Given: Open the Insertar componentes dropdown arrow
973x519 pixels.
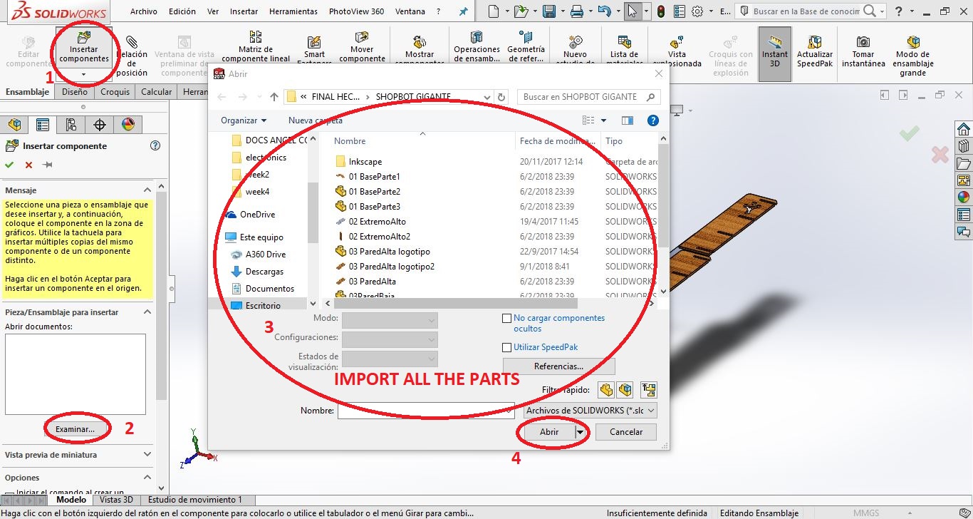Looking at the screenshot, I should click(84, 74).
